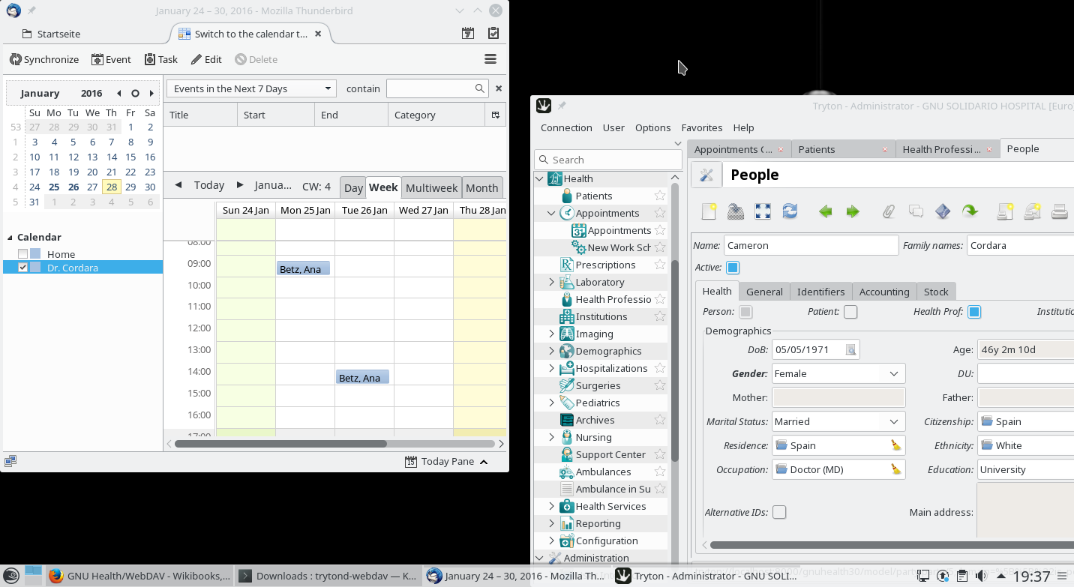
Task: Click the DoB date field
Action: 808,349
